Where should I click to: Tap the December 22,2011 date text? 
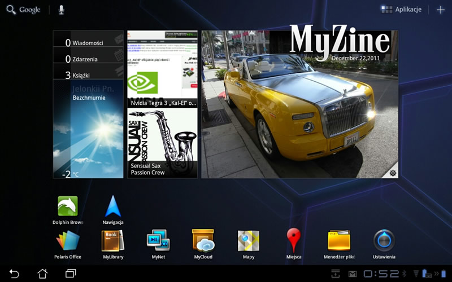click(356, 58)
